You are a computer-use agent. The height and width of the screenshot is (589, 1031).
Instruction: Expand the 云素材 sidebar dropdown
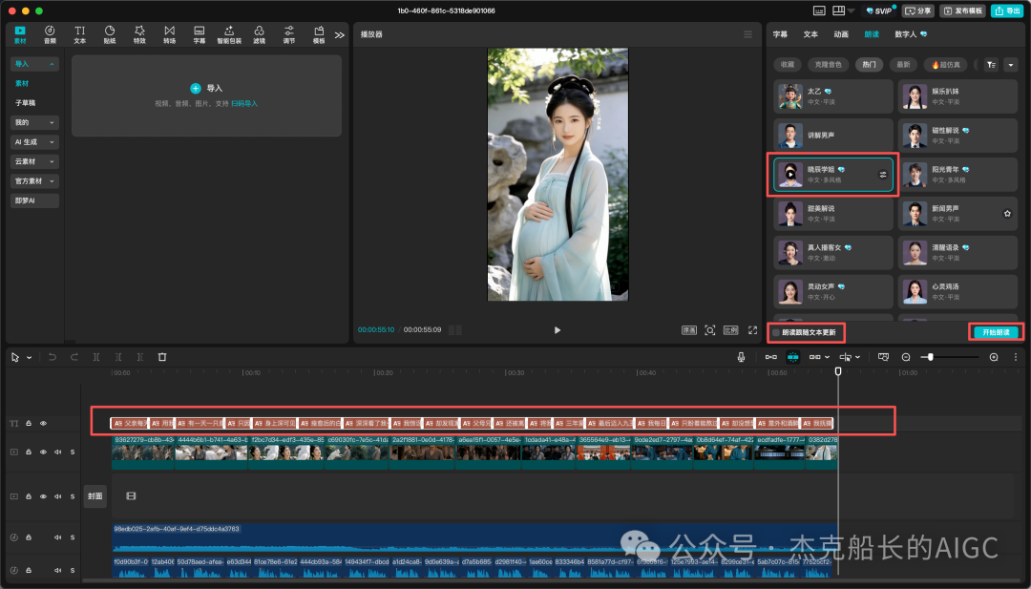point(52,161)
